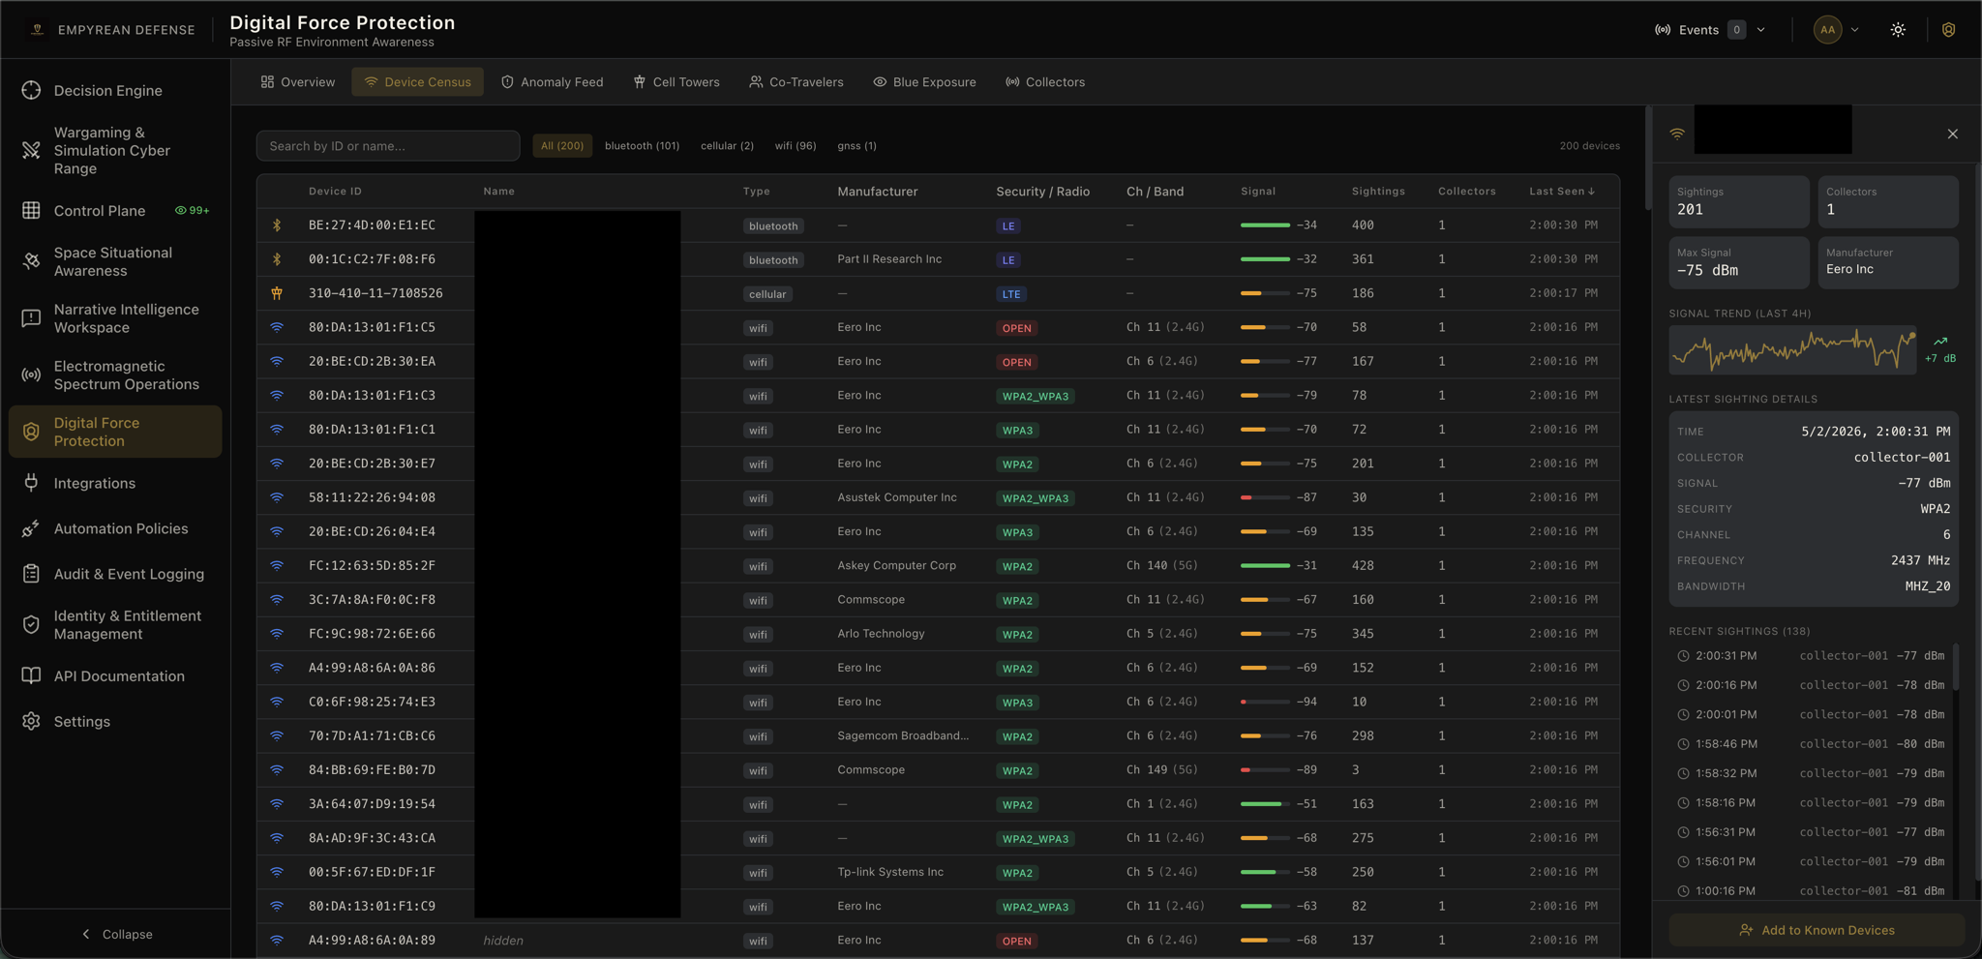Click Sightings 201 stat card

pos(1738,201)
